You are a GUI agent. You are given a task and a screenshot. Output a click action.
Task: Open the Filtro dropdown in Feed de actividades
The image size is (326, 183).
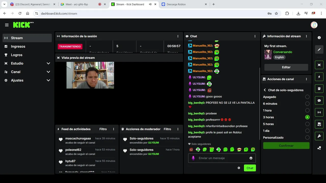click(103, 129)
